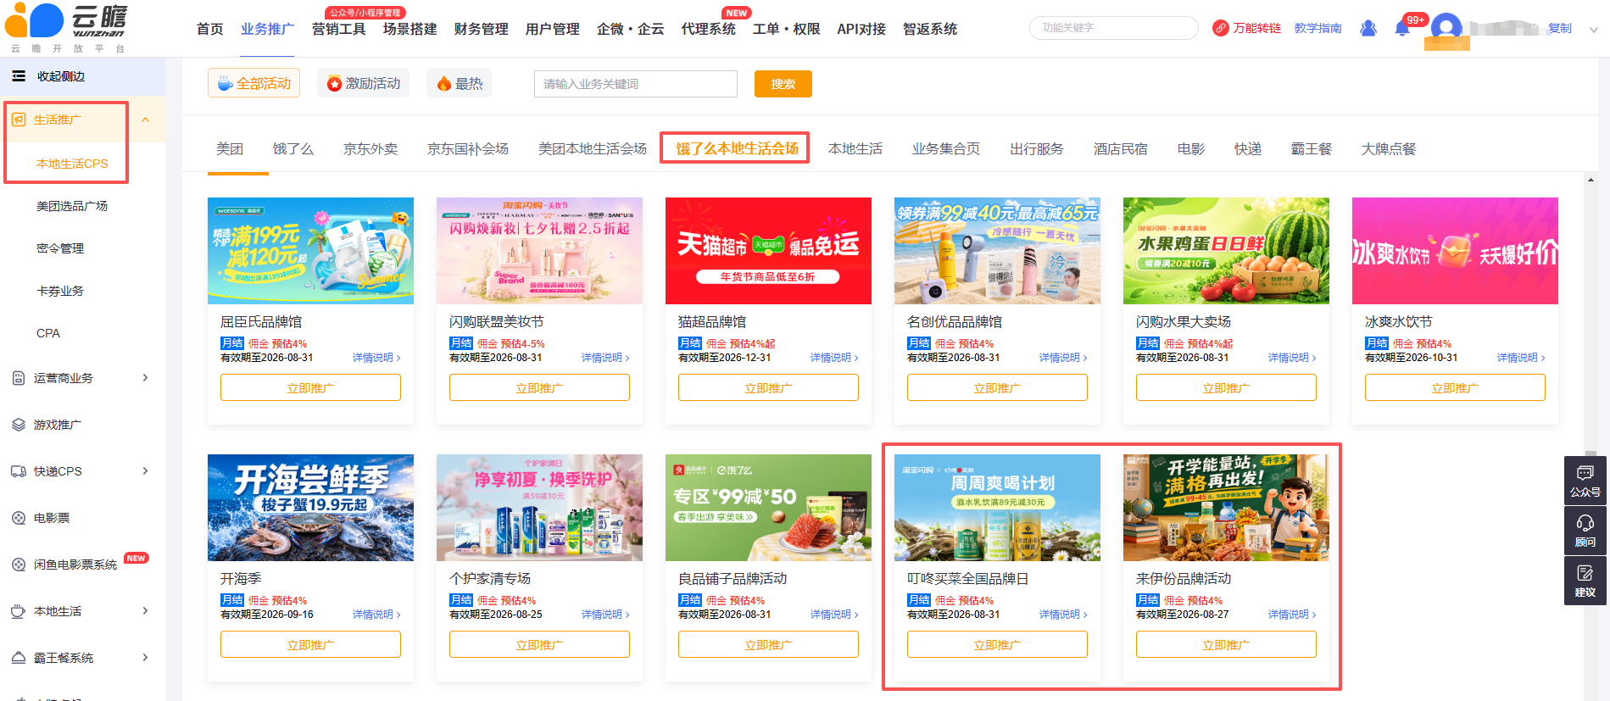This screenshot has height=701, width=1610.
Task: Open 详情说明 for 开海季
Action: [376, 615]
